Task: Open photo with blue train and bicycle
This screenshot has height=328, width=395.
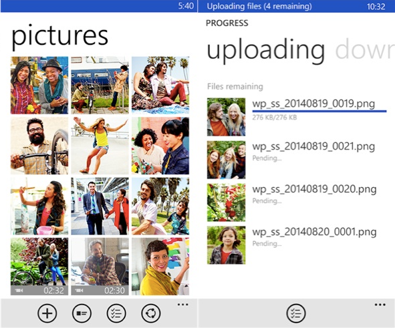Action: tap(100, 86)
